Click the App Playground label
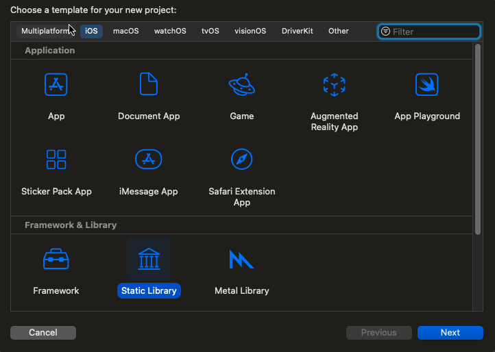 pyautogui.click(x=427, y=116)
